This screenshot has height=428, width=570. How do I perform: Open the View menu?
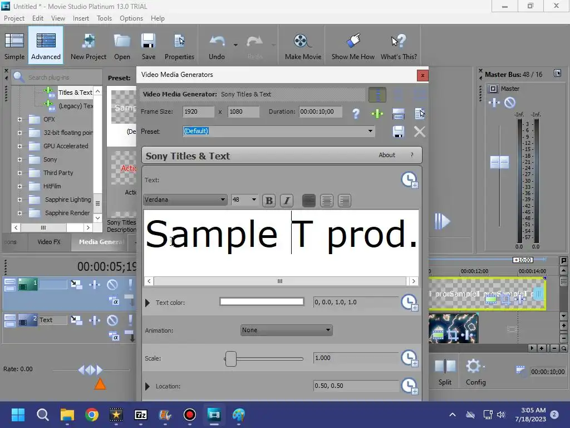[58, 18]
